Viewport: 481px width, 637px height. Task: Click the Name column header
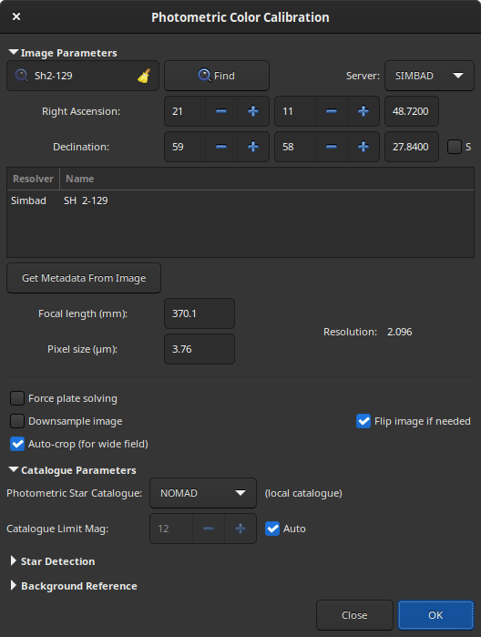coord(267,179)
